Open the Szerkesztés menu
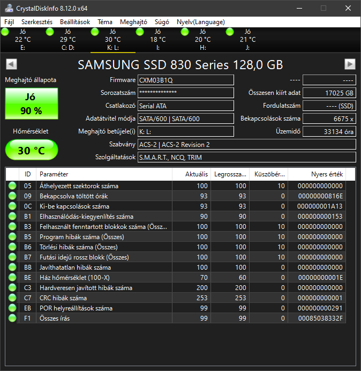361x371 pixels. [x=37, y=22]
